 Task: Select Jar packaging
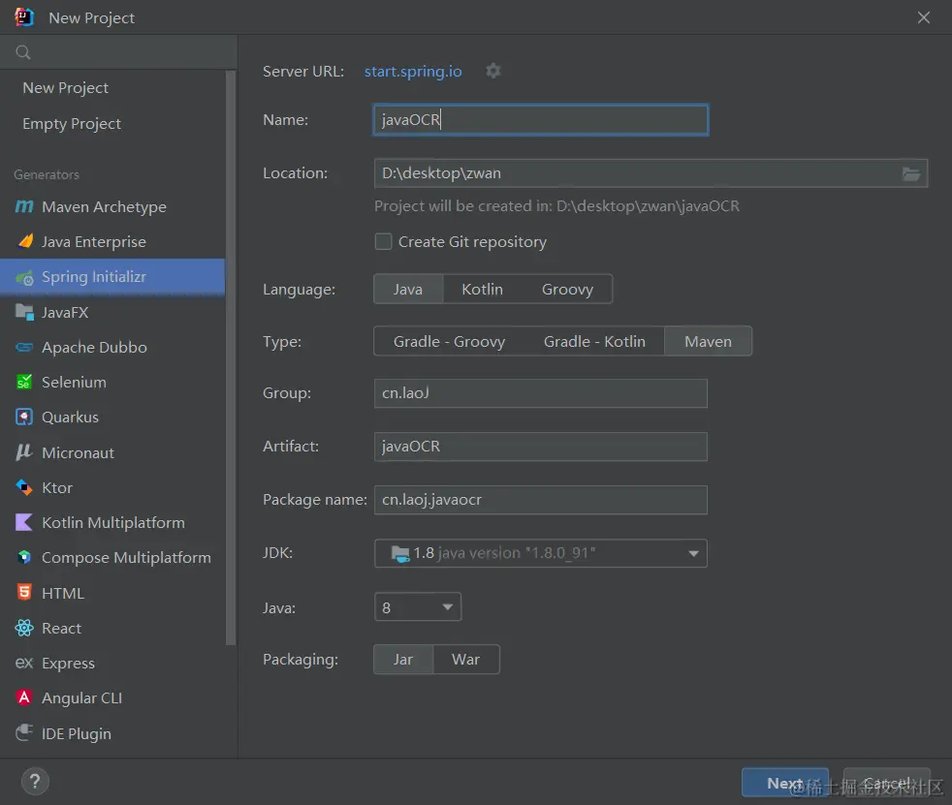[403, 660]
